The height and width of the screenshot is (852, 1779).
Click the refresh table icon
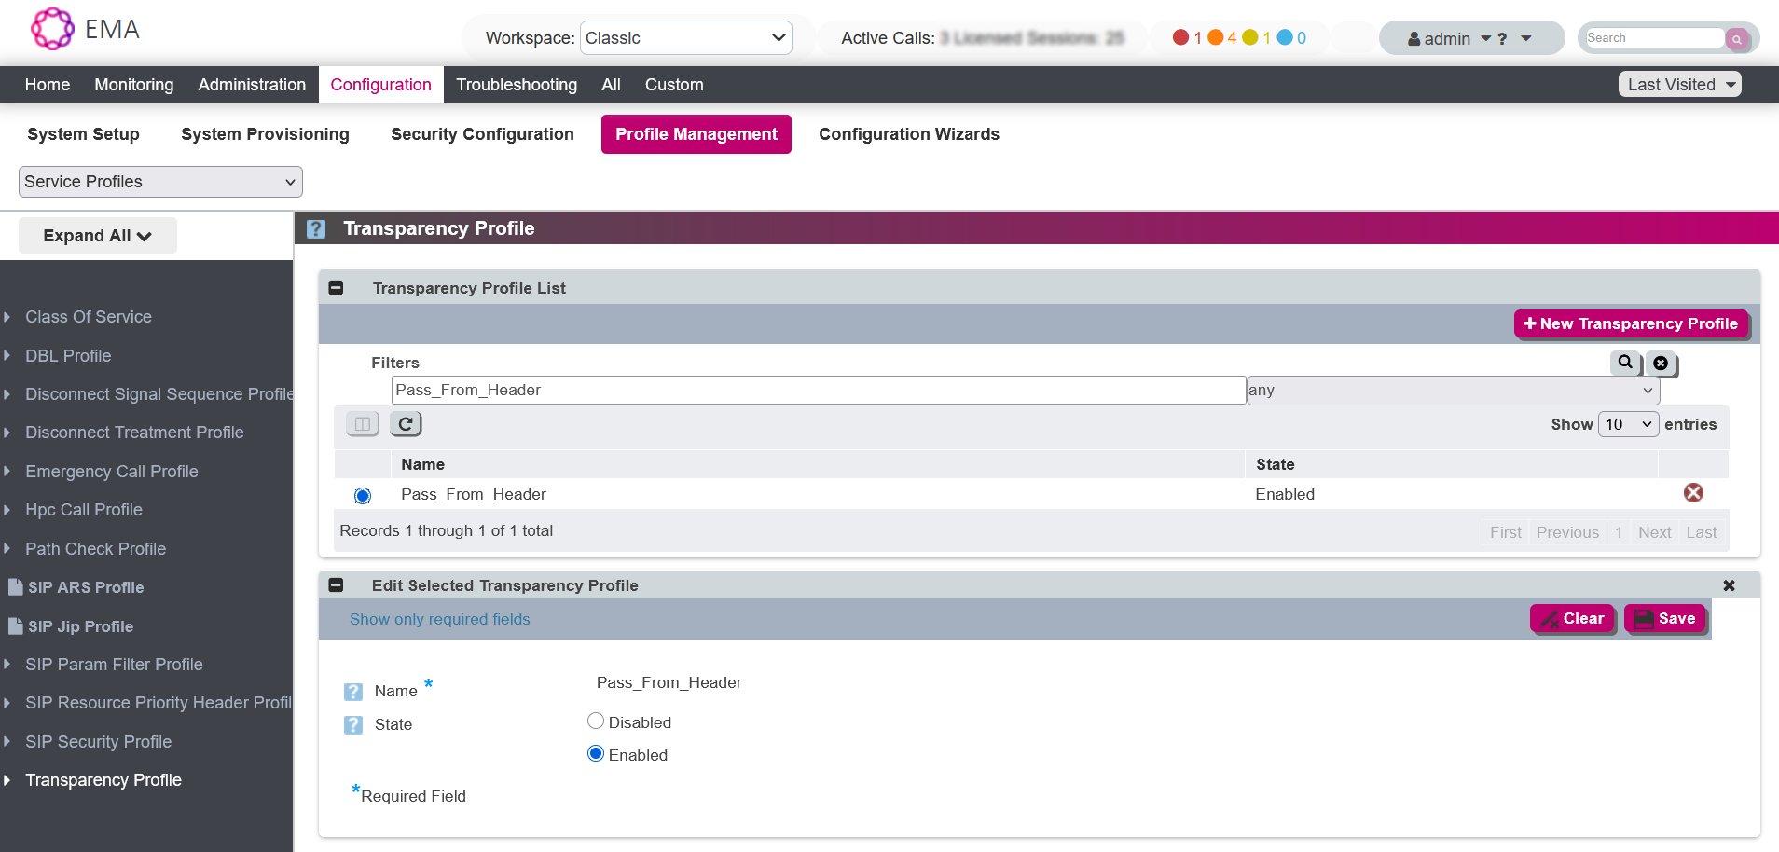(406, 424)
